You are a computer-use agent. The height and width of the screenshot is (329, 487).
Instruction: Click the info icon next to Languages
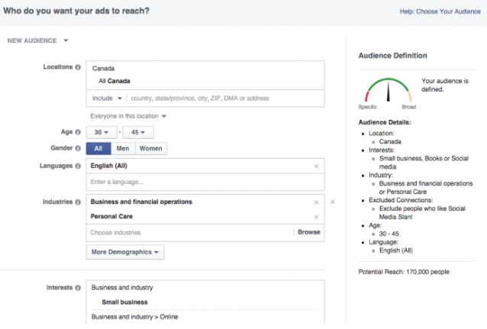78,166
